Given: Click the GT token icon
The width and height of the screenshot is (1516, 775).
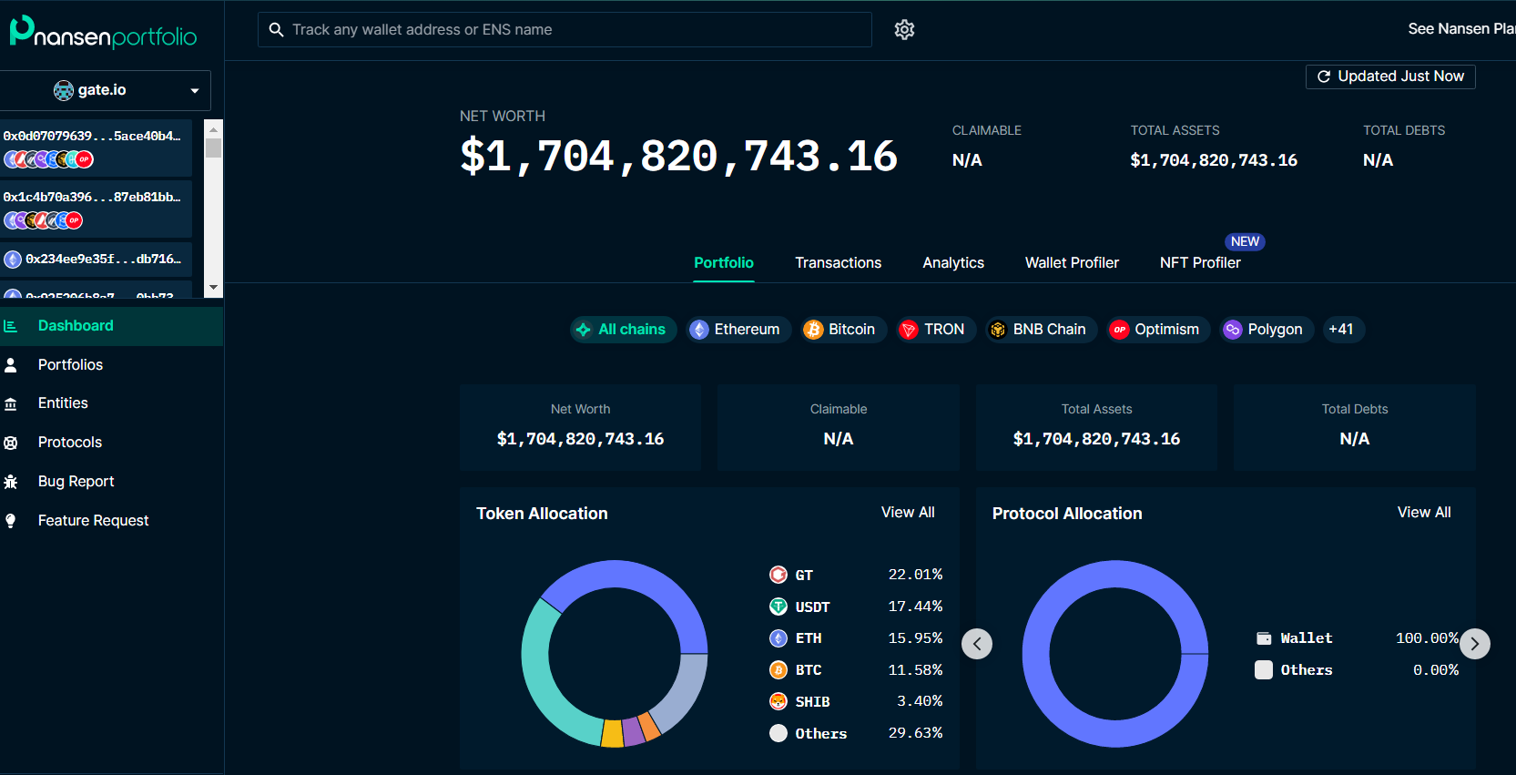Looking at the screenshot, I should point(778,575).
